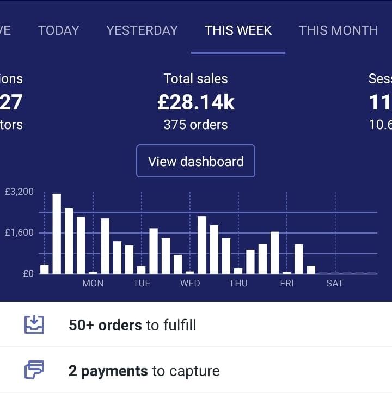The width and height of the screenshot is (392, 393).
Task: Tap the orders to fulfill inbox icon
Action: tap(34, 325)
